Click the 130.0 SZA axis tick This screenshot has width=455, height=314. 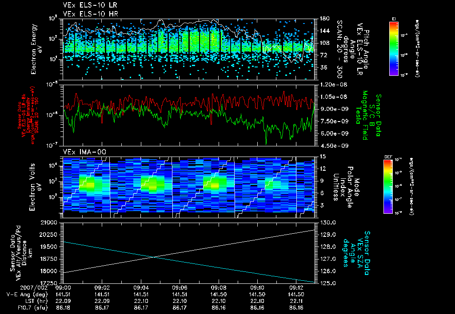(327, 223)
